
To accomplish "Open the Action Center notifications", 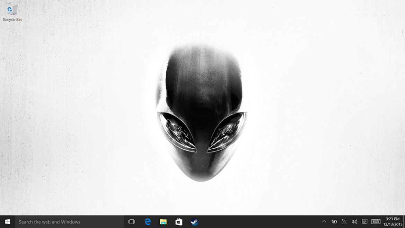I will 364,221.
